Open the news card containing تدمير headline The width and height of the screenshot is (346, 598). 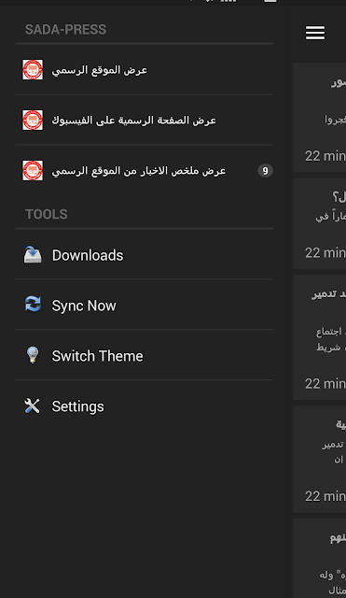(x=320, y=337)
